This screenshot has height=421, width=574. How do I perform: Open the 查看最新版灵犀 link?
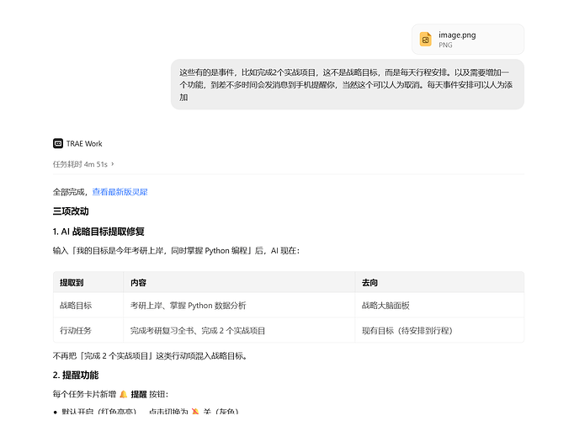click(x=120, y=192)
